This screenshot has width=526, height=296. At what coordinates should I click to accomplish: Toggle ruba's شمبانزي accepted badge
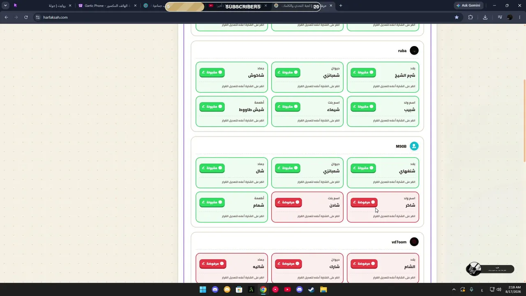coord(288,72)
